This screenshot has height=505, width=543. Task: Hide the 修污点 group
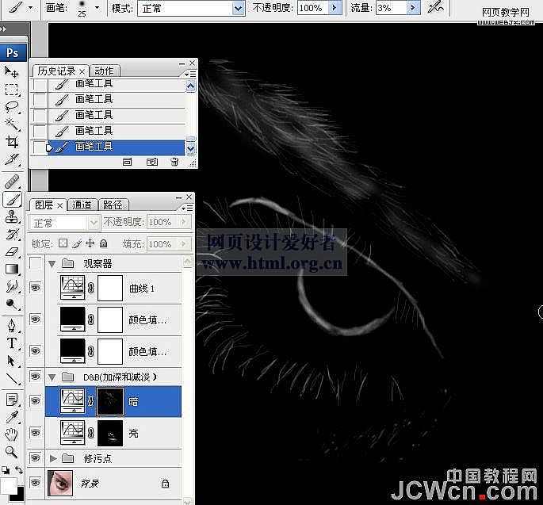click(35, 458)
